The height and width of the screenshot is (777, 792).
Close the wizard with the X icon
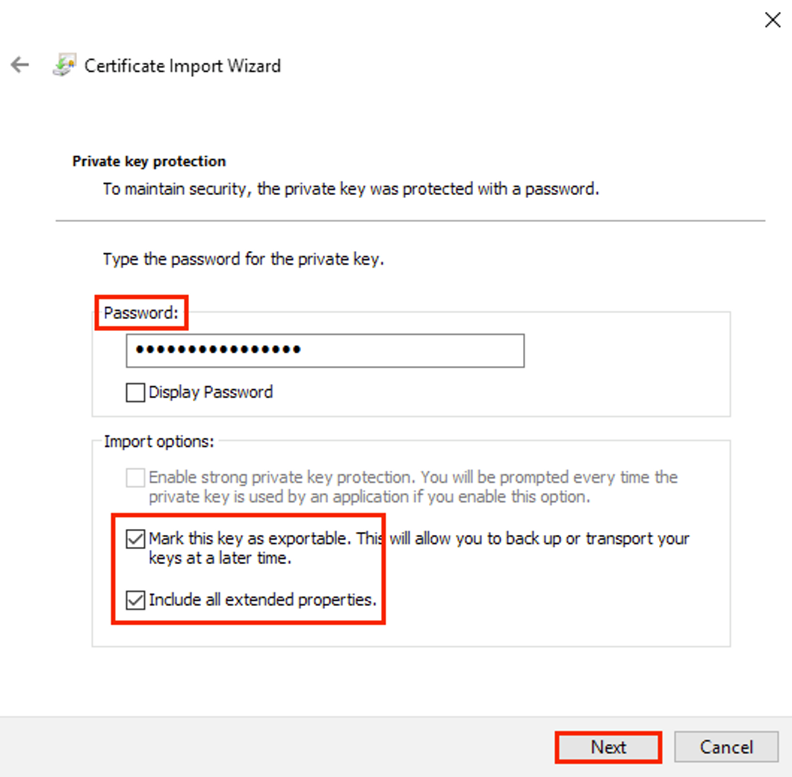tap(773, 20)
